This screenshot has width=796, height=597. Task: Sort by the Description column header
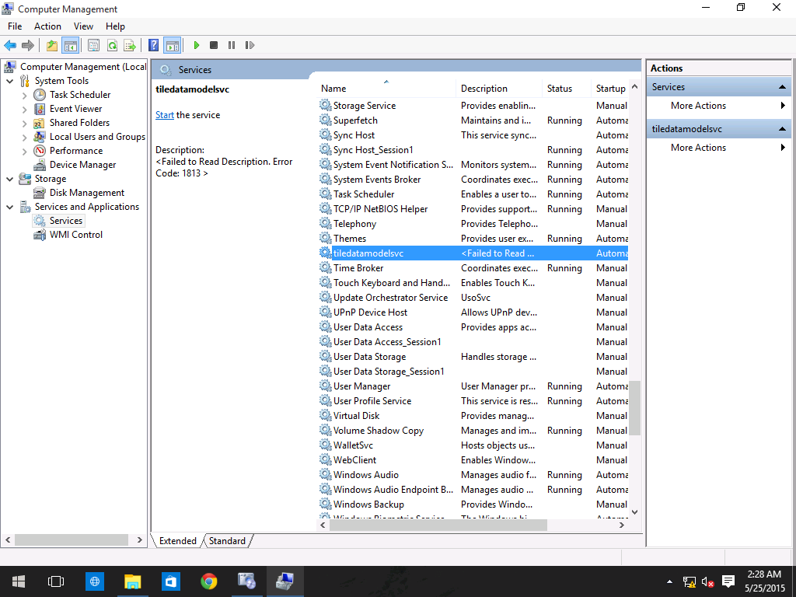pos(498,89)
